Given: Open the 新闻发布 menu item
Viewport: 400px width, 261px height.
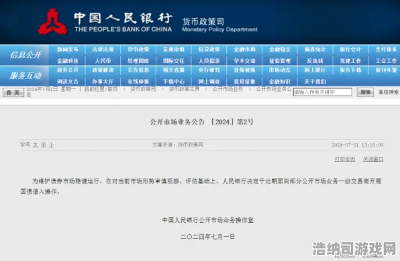Looking at the screenshot, I should (x=68, y=50).
